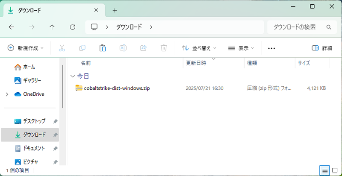The image size is (342, 176).
Task: Go up one folder level
Action: coord(52,27)
